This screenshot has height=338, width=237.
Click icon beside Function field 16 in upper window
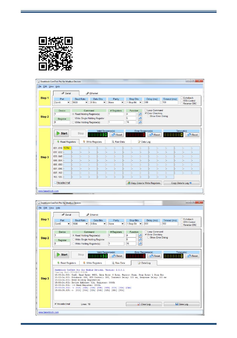click(140, 122)
